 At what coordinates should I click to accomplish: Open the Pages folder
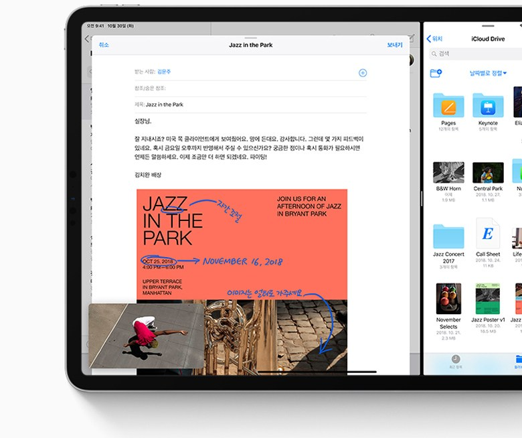pyautogui.click(x=448, y=106)
